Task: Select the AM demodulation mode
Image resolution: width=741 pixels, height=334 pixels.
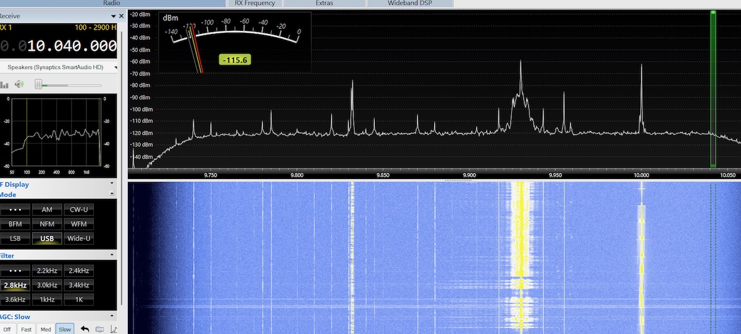Action: pyautogui.click(x=47, y=210)
